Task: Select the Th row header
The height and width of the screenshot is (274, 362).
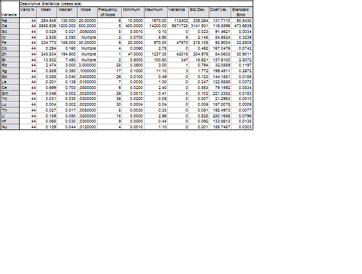Action: (x=10, y=110)
